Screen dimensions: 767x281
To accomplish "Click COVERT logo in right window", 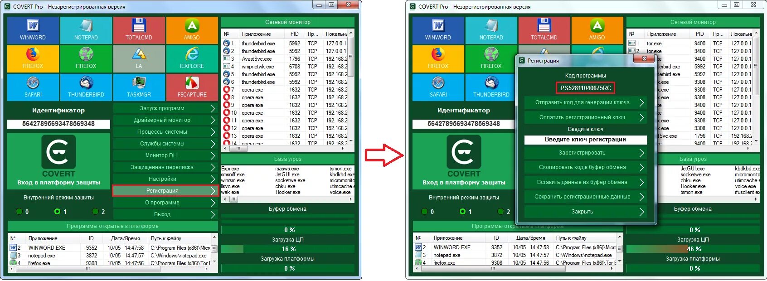I will 464,161.
